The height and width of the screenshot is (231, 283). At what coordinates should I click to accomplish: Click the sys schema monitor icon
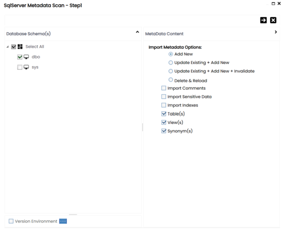click(26, 67)
